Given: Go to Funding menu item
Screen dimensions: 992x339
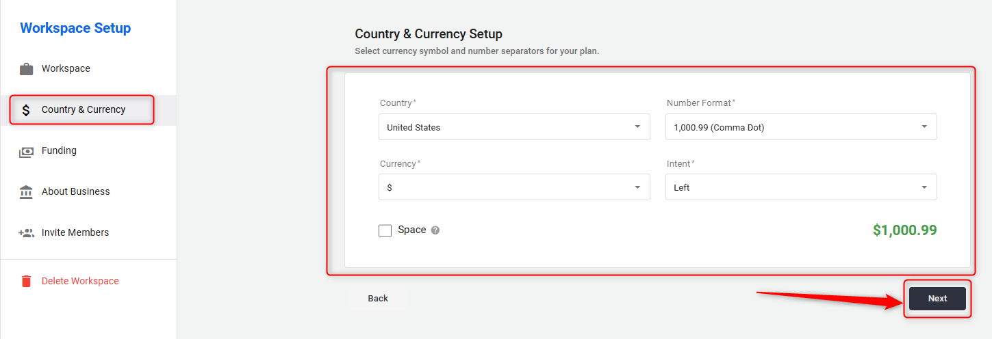Looking at the screenshot, I should [59, 150].
